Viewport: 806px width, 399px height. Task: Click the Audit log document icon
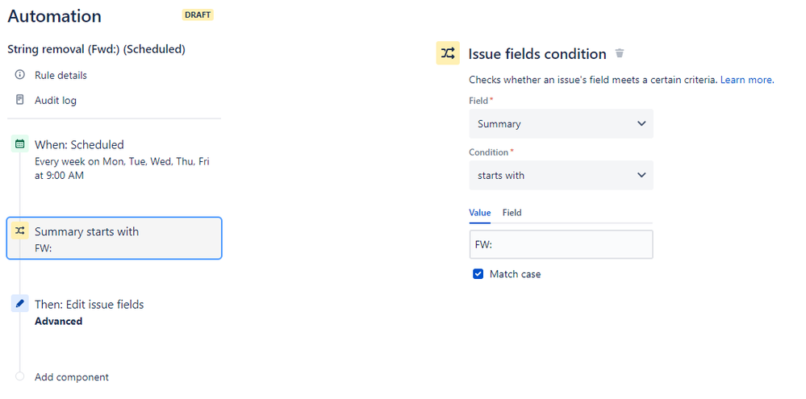pyautogui.click(x=20, y=100)
